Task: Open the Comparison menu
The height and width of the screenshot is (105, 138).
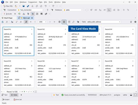Action: [x=33, y=2]
